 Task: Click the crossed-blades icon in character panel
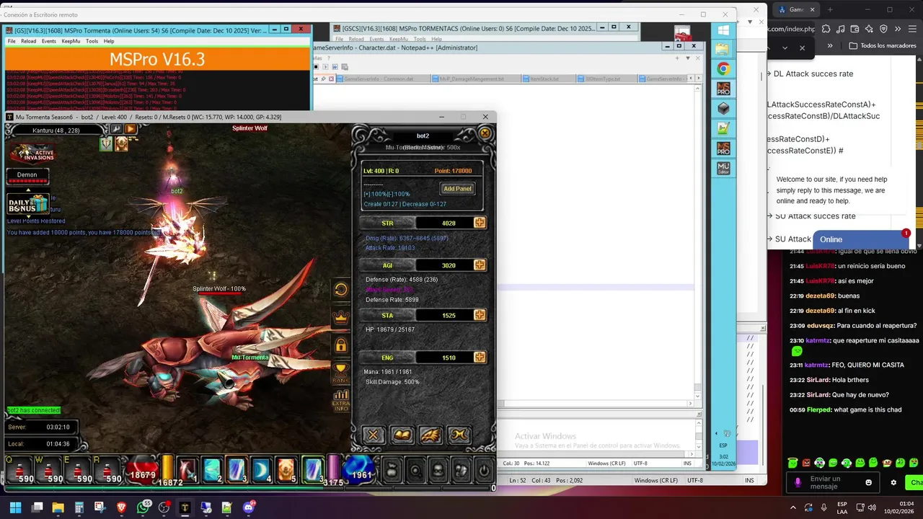[x=459, y=435]
